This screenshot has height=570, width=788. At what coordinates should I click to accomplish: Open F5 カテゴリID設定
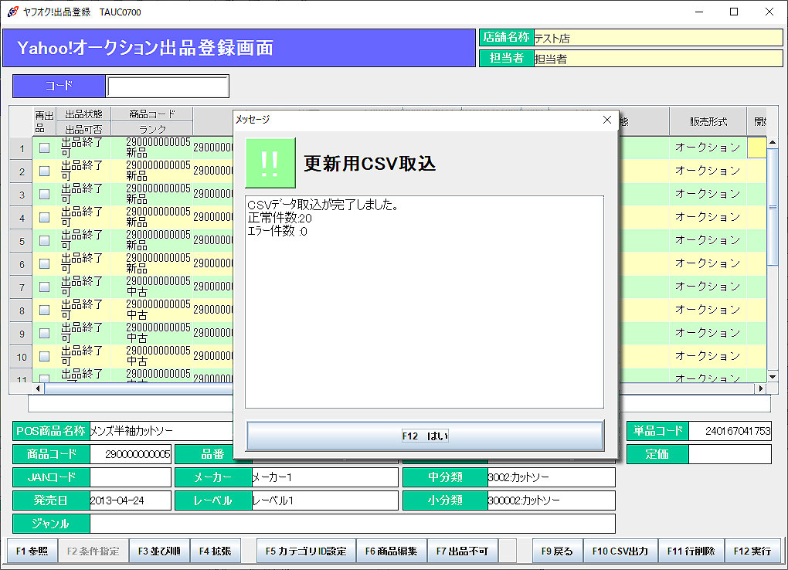click(x=306, y=551)
